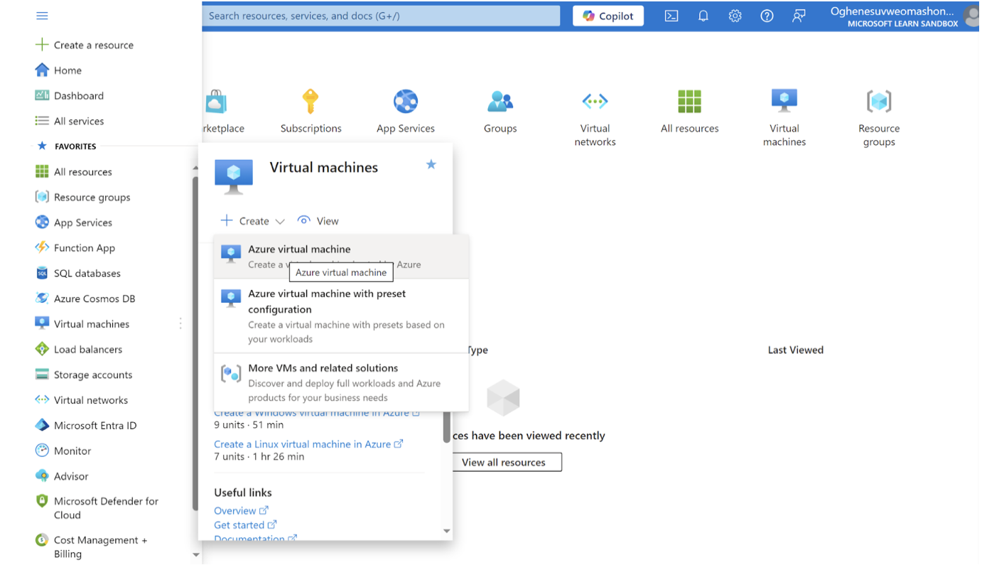Open the Get started useful link
The width and height of the screenshot is (982, 570).
pos(245,525)
